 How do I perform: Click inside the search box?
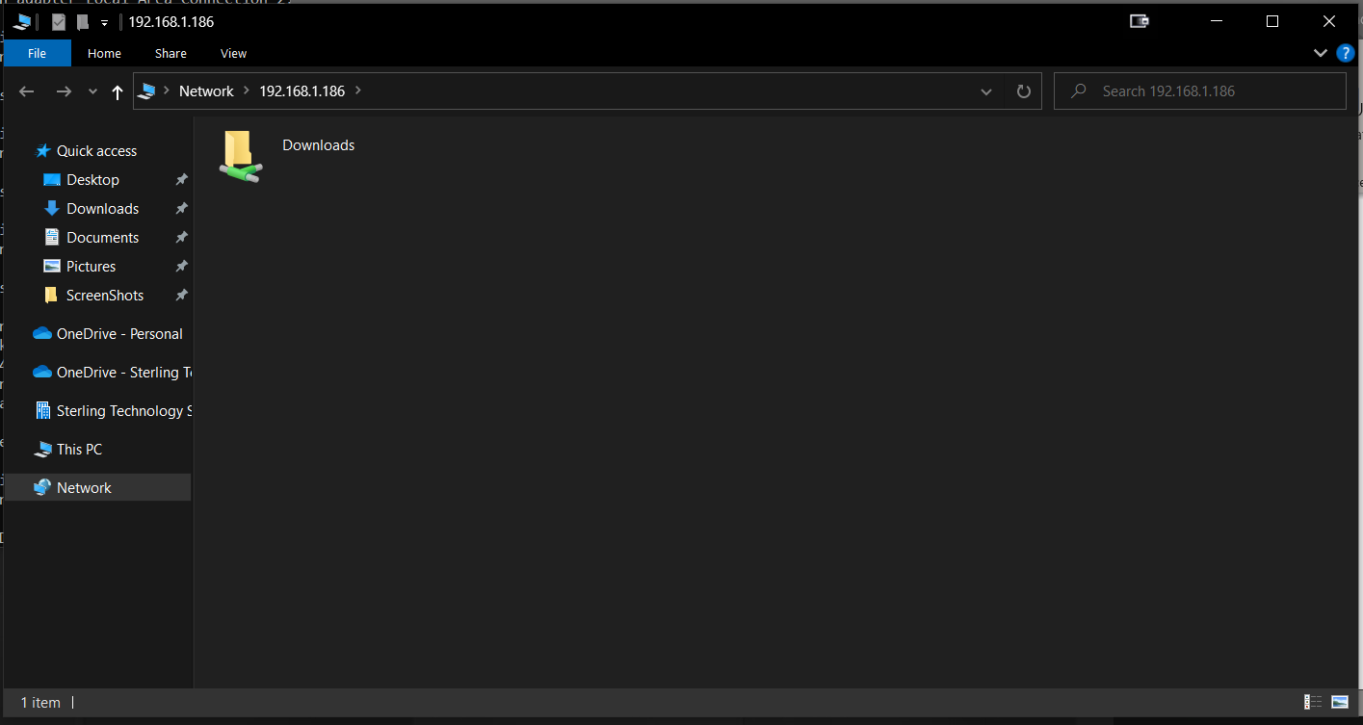tap(1199, 91)
